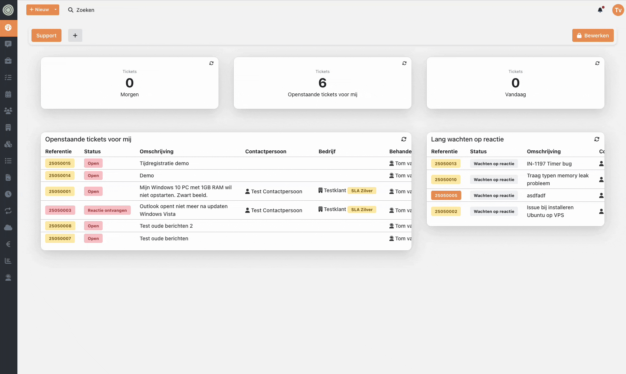This screenshot has height=374, width=626.
Task: Click the building company sidebar icon
Action: tap(8, 127)
